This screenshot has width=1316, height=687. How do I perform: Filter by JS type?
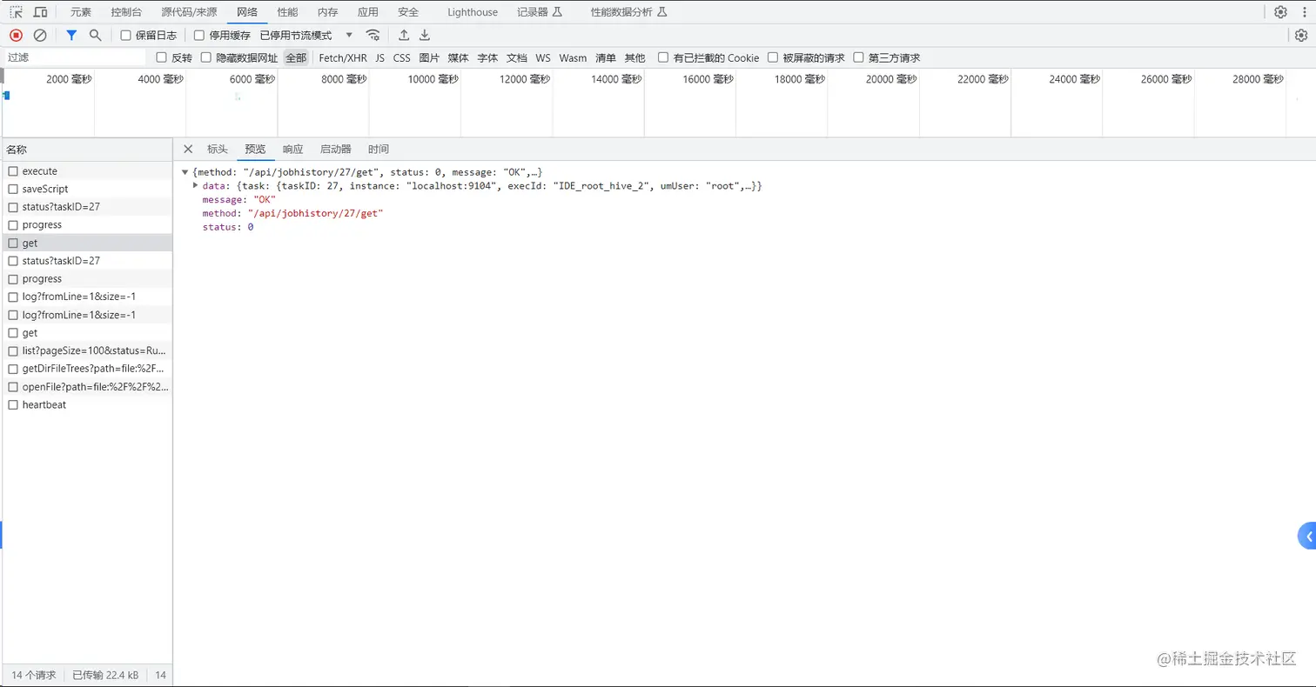380,57
